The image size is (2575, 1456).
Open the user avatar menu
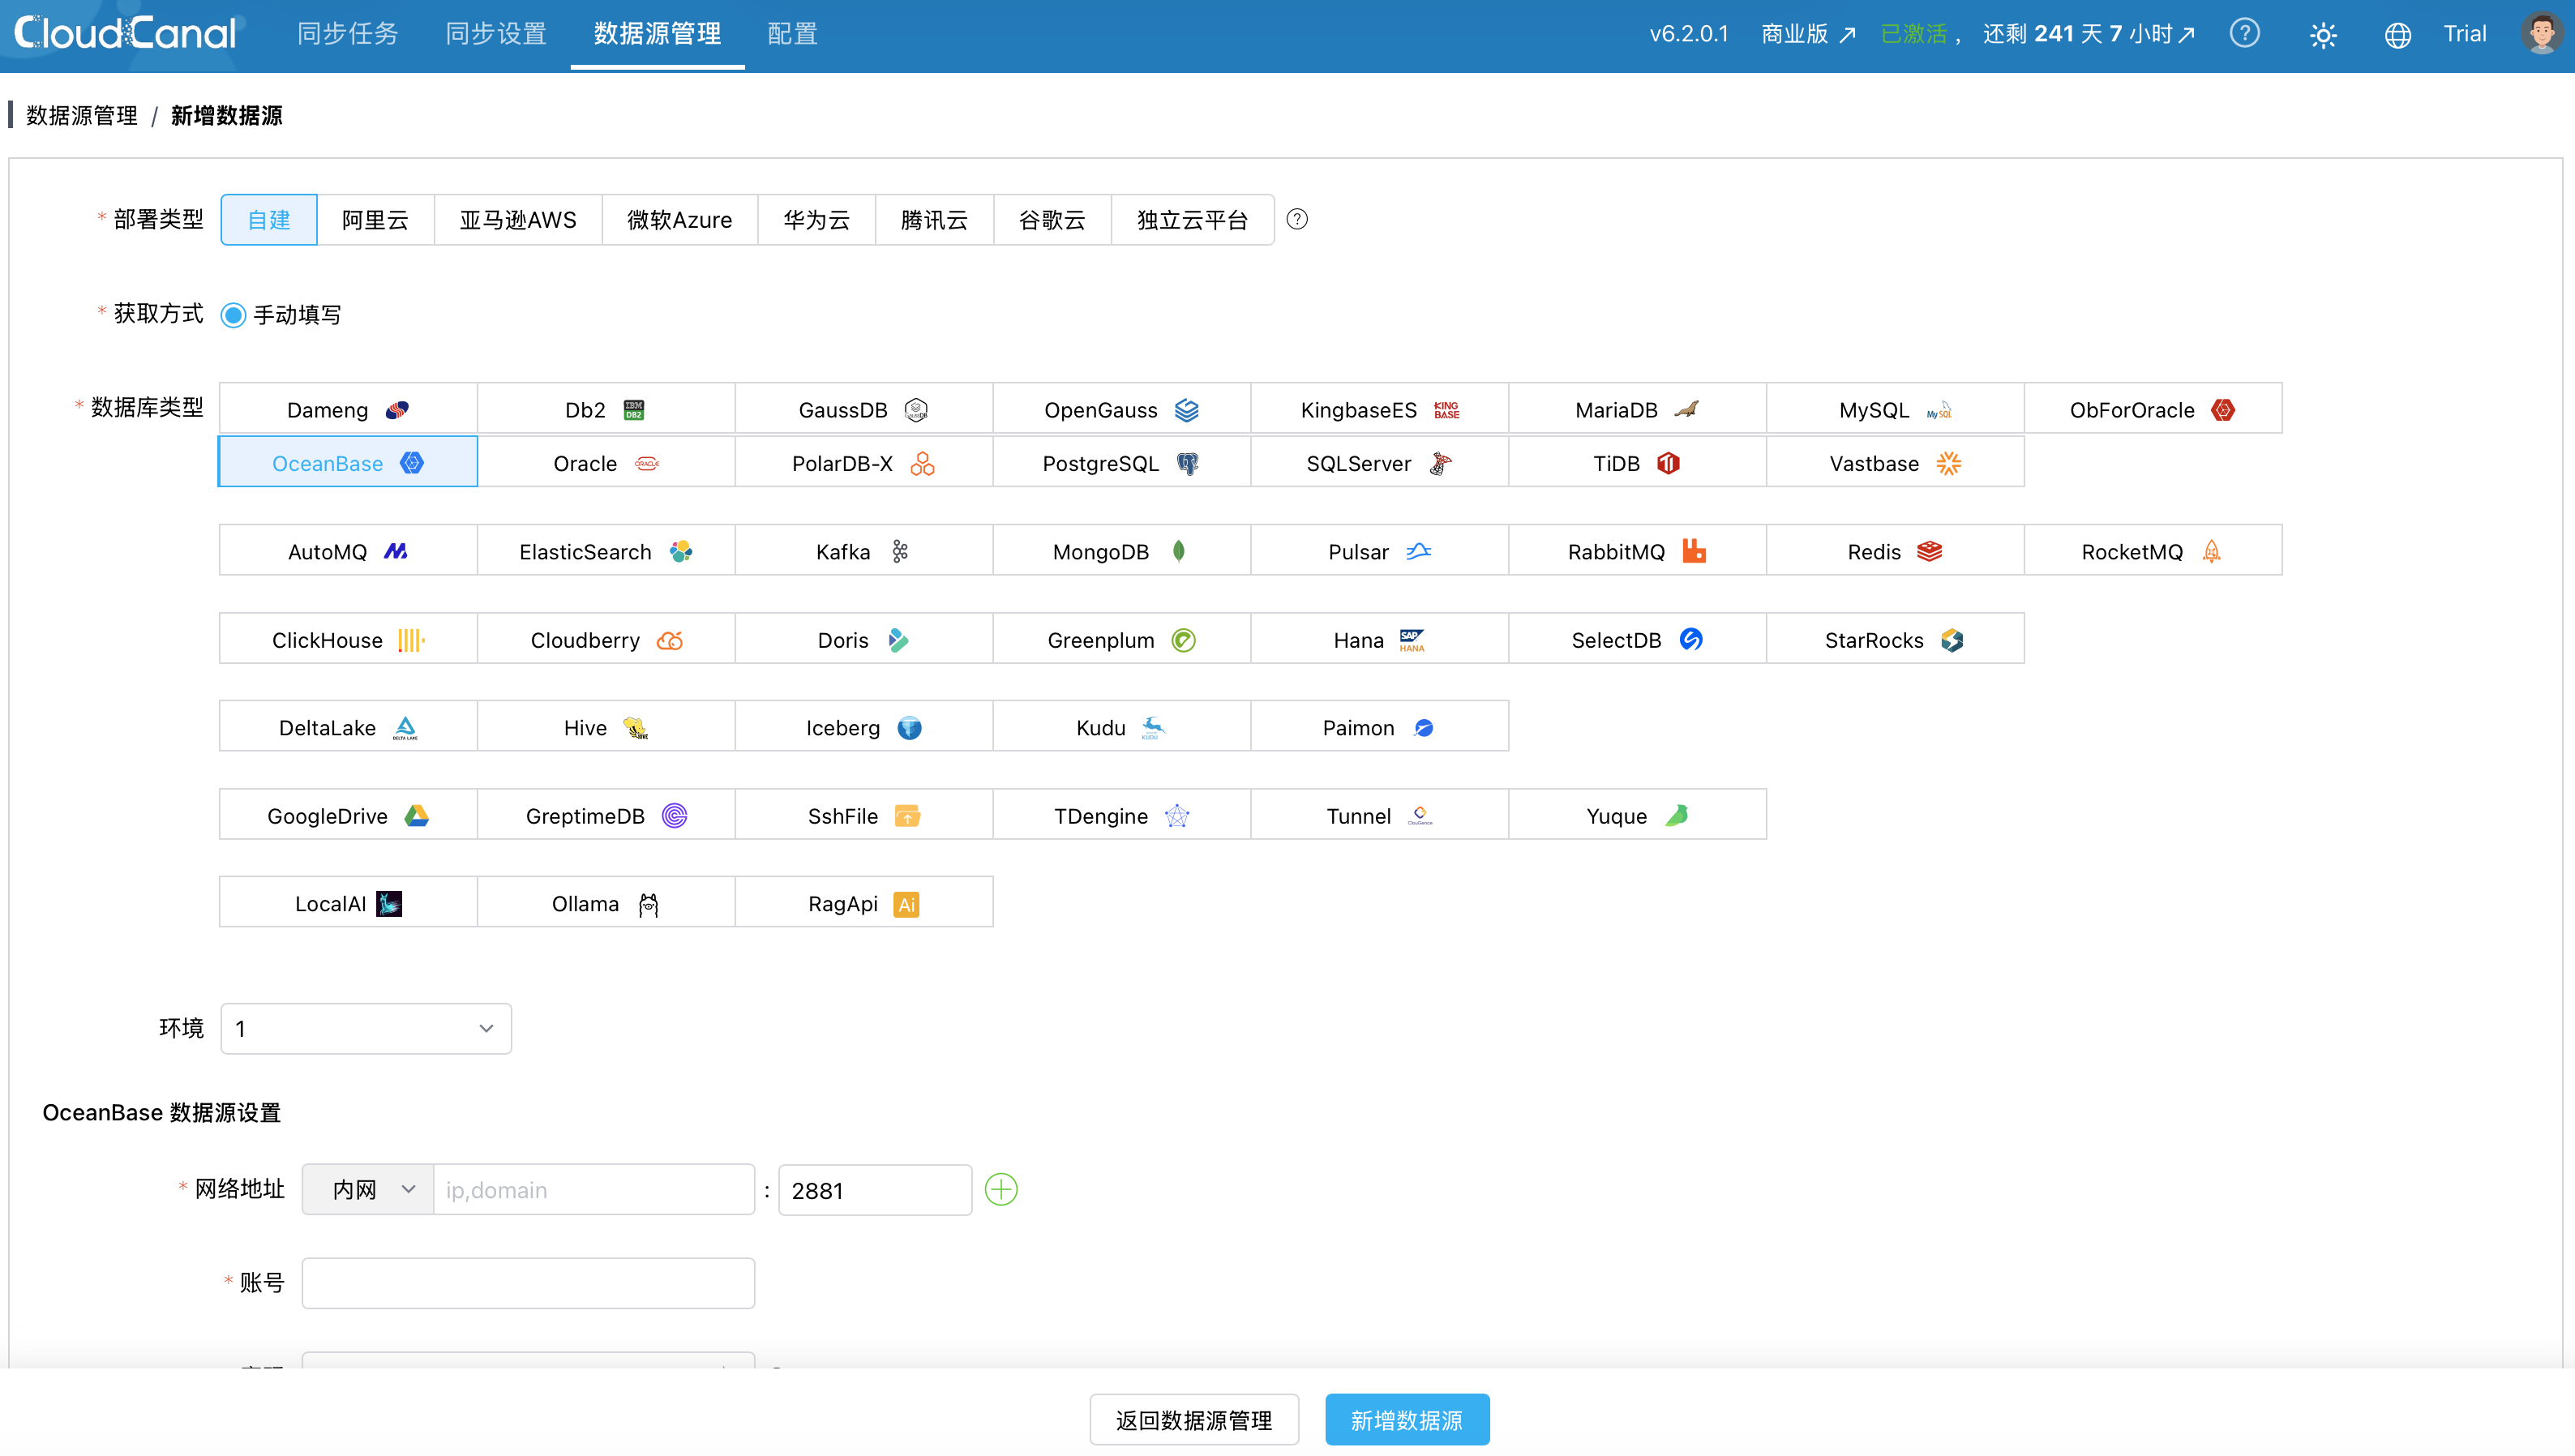pyautogui.click(x=2540, y=34)
